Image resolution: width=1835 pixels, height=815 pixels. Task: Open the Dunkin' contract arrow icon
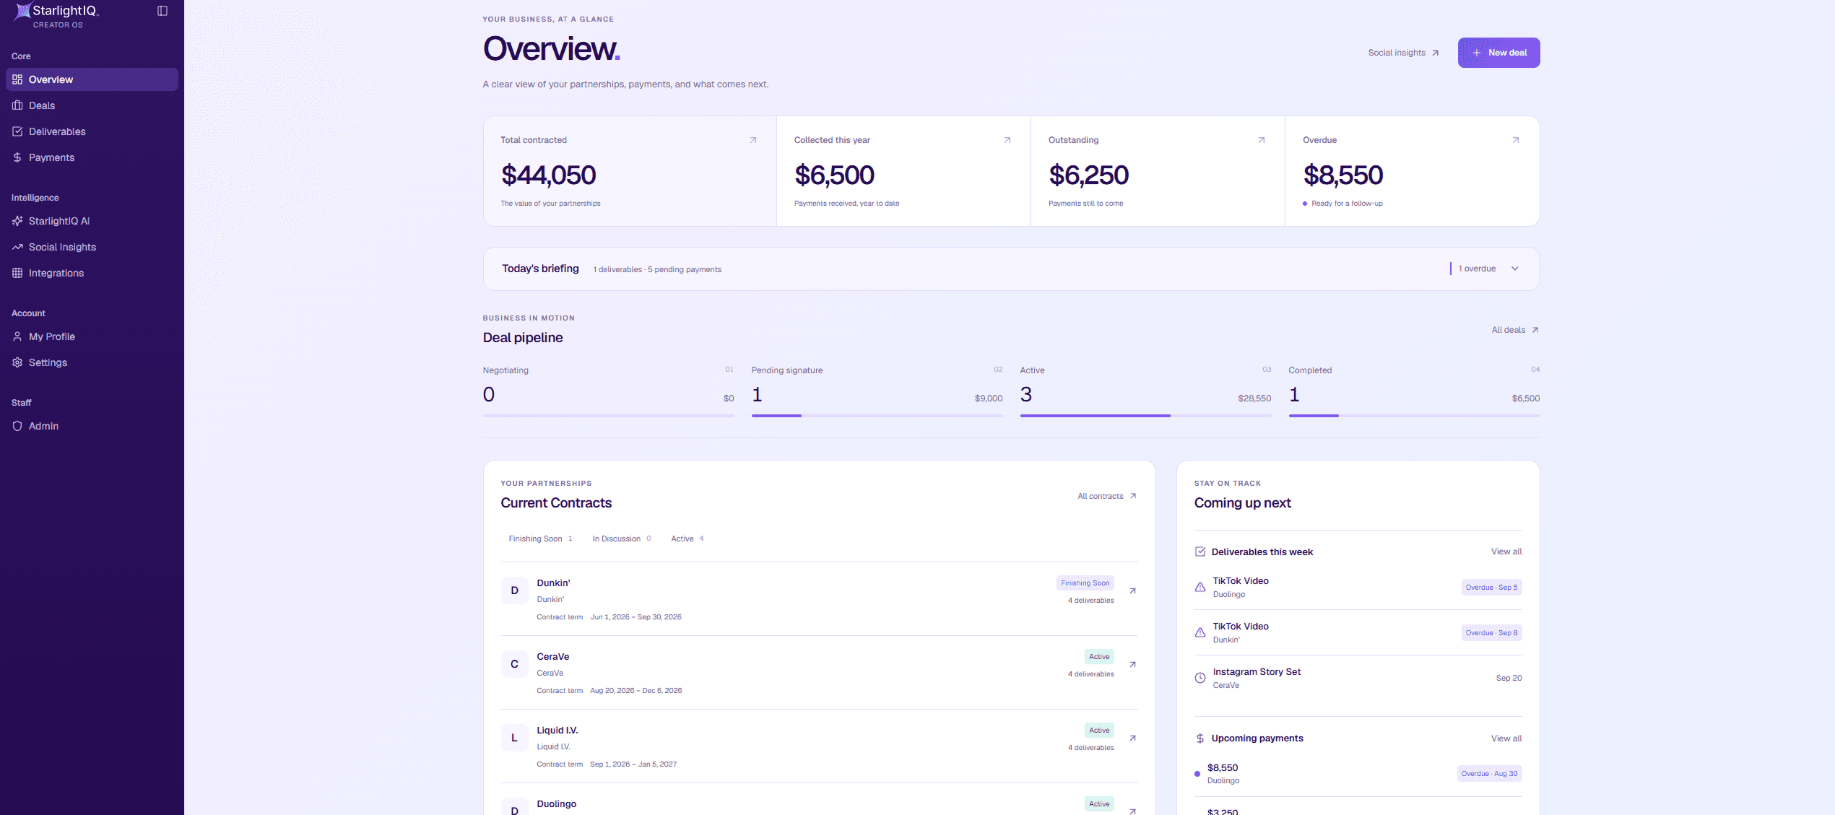(x=1132, y=590)
